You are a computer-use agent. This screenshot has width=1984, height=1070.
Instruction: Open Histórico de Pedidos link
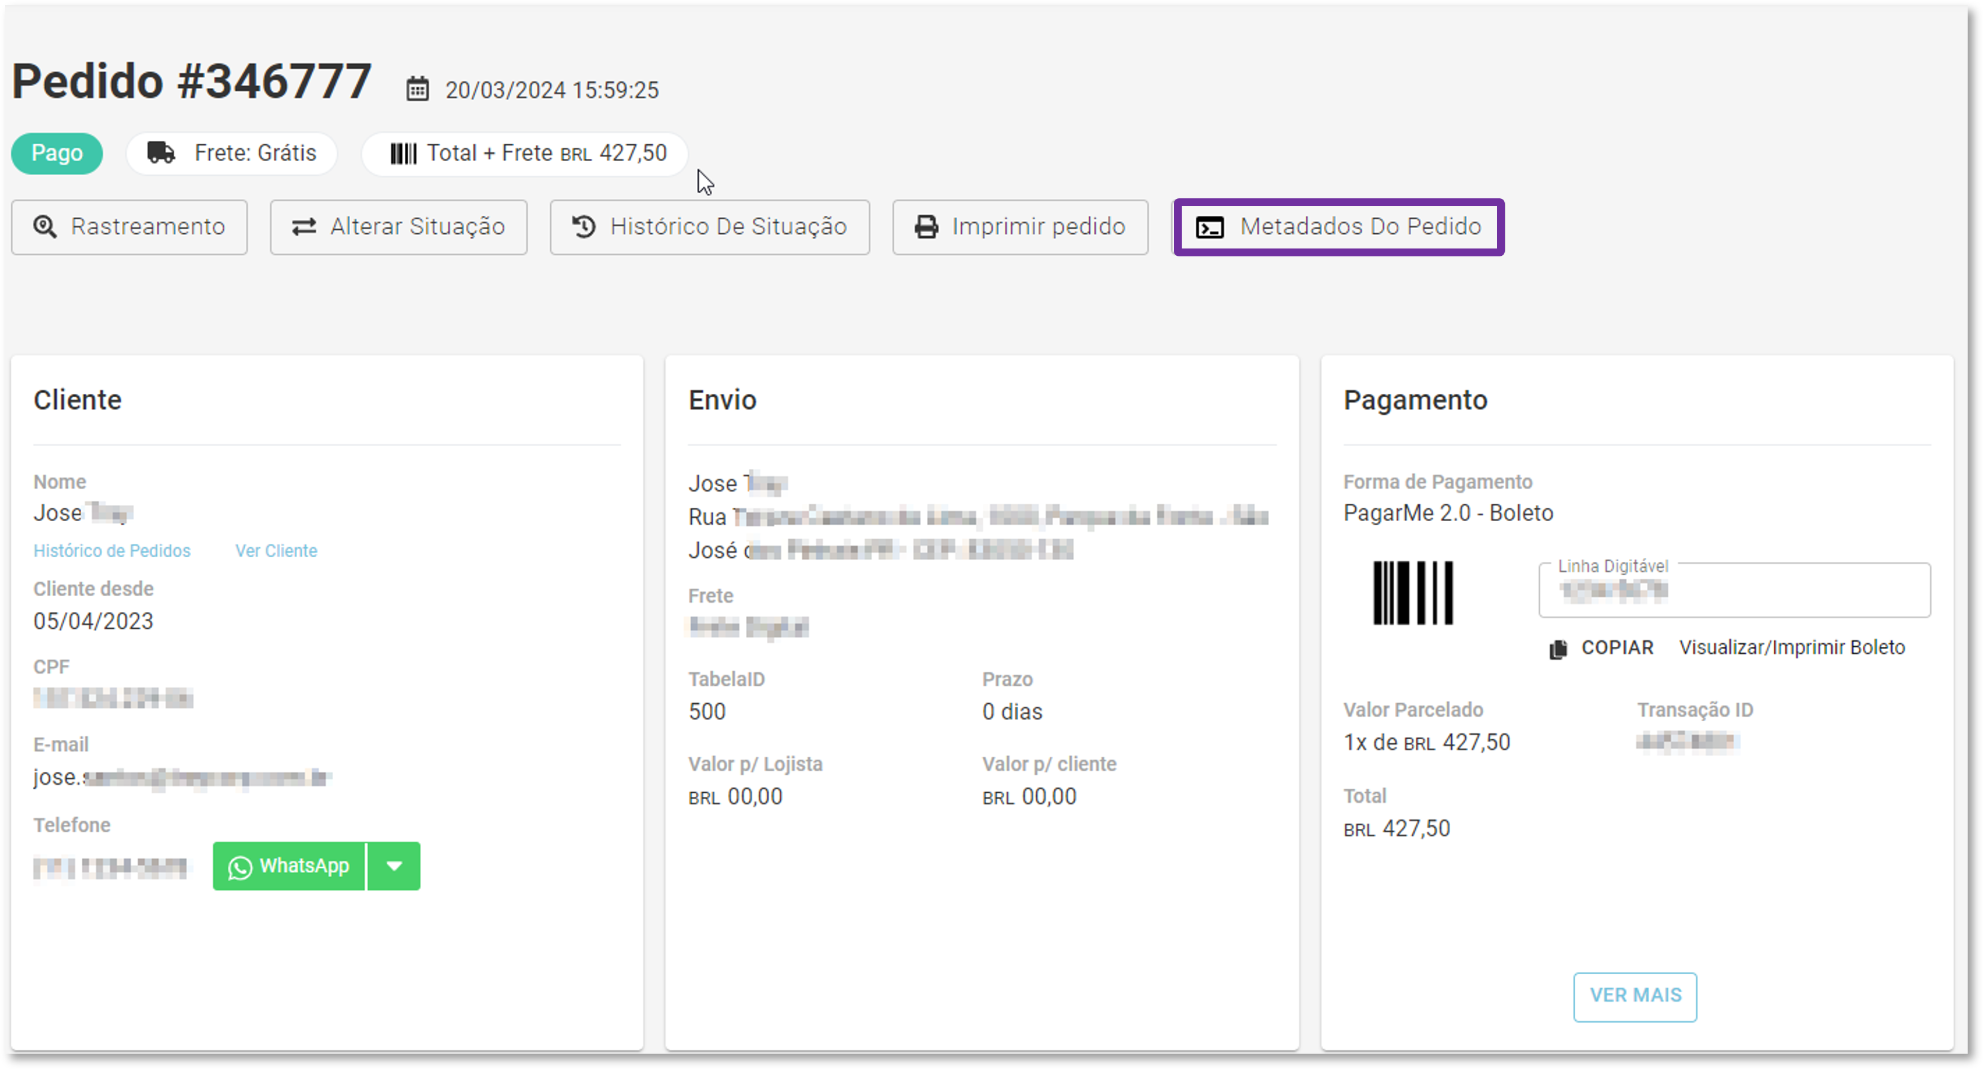tap(112, 550)
